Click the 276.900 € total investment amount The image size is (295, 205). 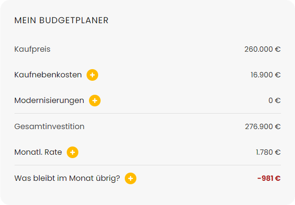point(263,127)
